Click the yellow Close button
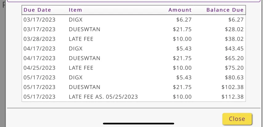The height and width of the screenshot is (127, 277). pyautogui.click(x=237, y=119)
